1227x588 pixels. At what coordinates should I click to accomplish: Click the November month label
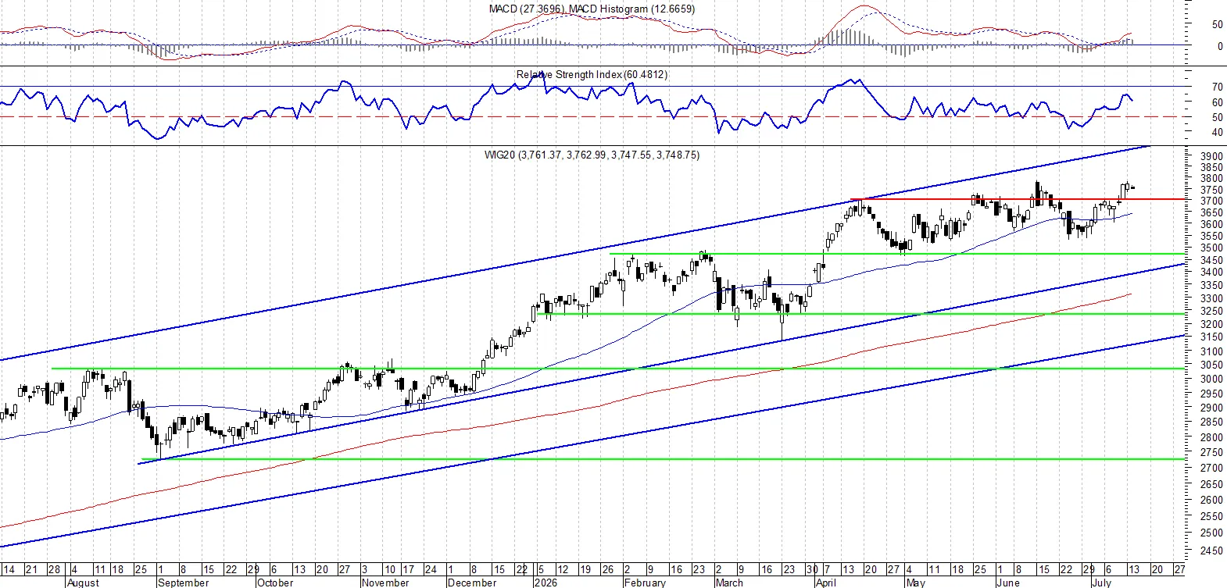click(x=385, y=583)
